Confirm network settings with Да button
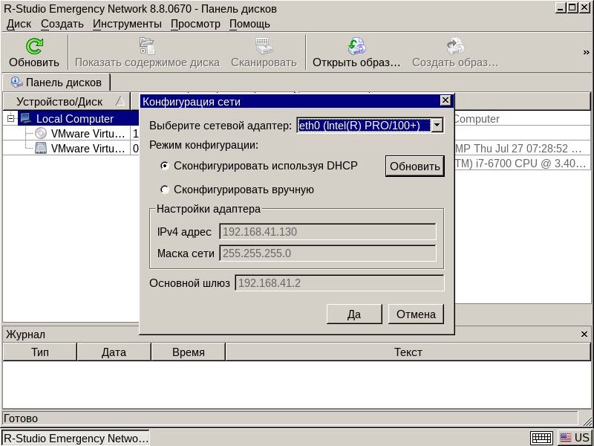 pos(354,314)
